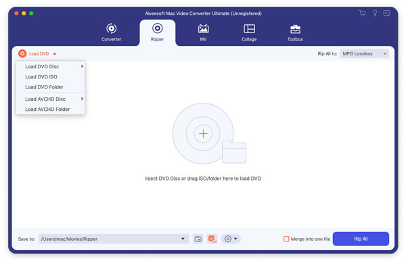
Task: Collapse the Load DVD dropdown arrow
Action: [x=55, y=54]
